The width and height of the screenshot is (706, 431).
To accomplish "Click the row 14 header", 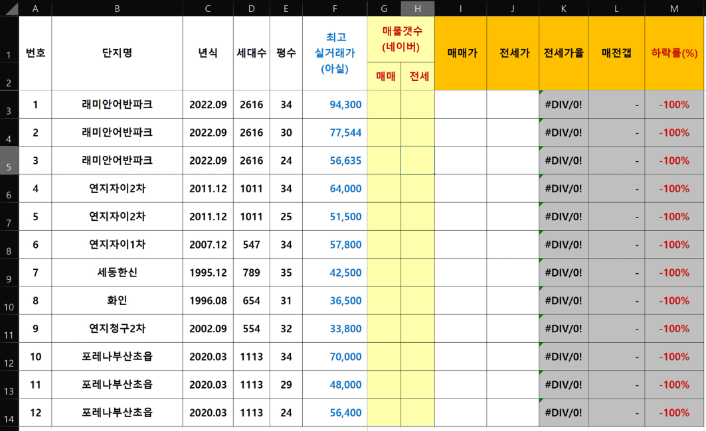I will pyautogui.click(x=9, y=412).
